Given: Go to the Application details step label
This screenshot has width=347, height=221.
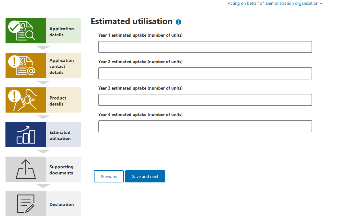Looking at the screenshot, I should [62, 32].
